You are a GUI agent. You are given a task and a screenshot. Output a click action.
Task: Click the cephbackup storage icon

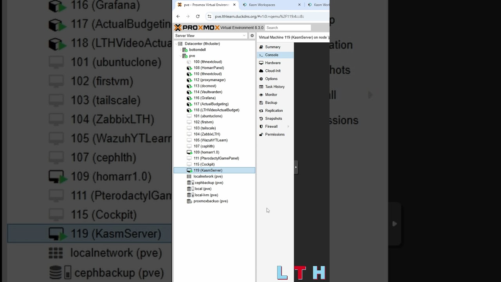[190, 183]
